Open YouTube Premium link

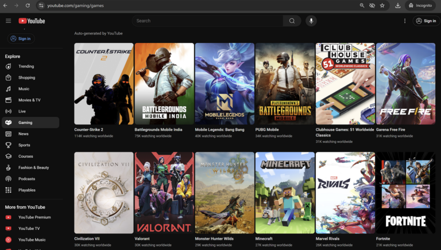pos(30,217)
